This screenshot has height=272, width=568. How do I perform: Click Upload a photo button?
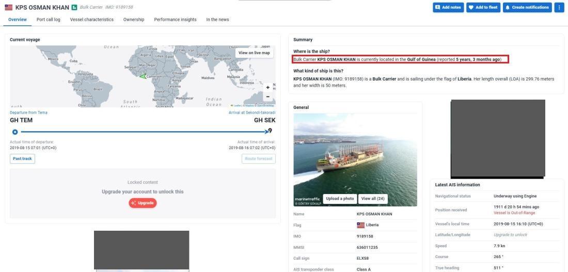pyautogui.click(x=340, y=199)
